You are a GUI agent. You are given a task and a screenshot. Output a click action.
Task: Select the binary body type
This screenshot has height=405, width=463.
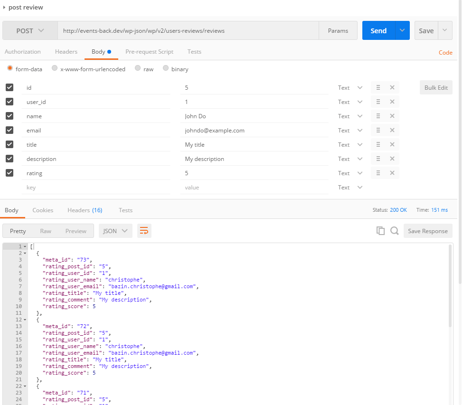[x=166, y=68]
